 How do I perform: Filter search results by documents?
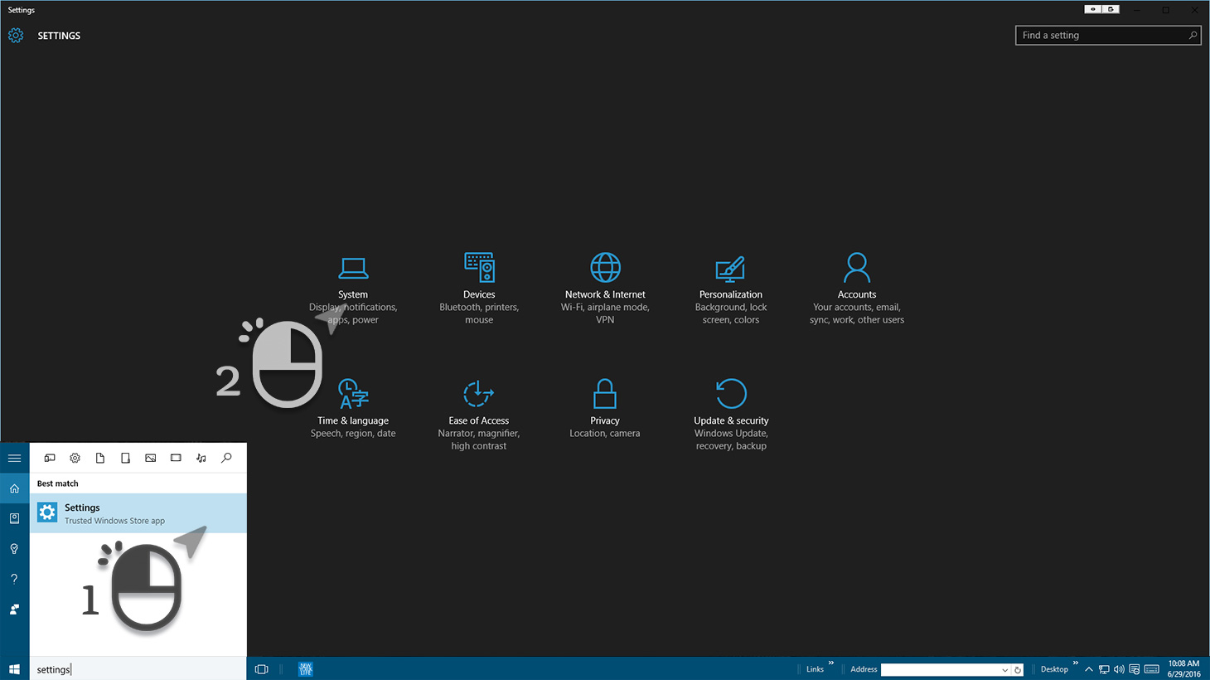(x=100, y=458)
